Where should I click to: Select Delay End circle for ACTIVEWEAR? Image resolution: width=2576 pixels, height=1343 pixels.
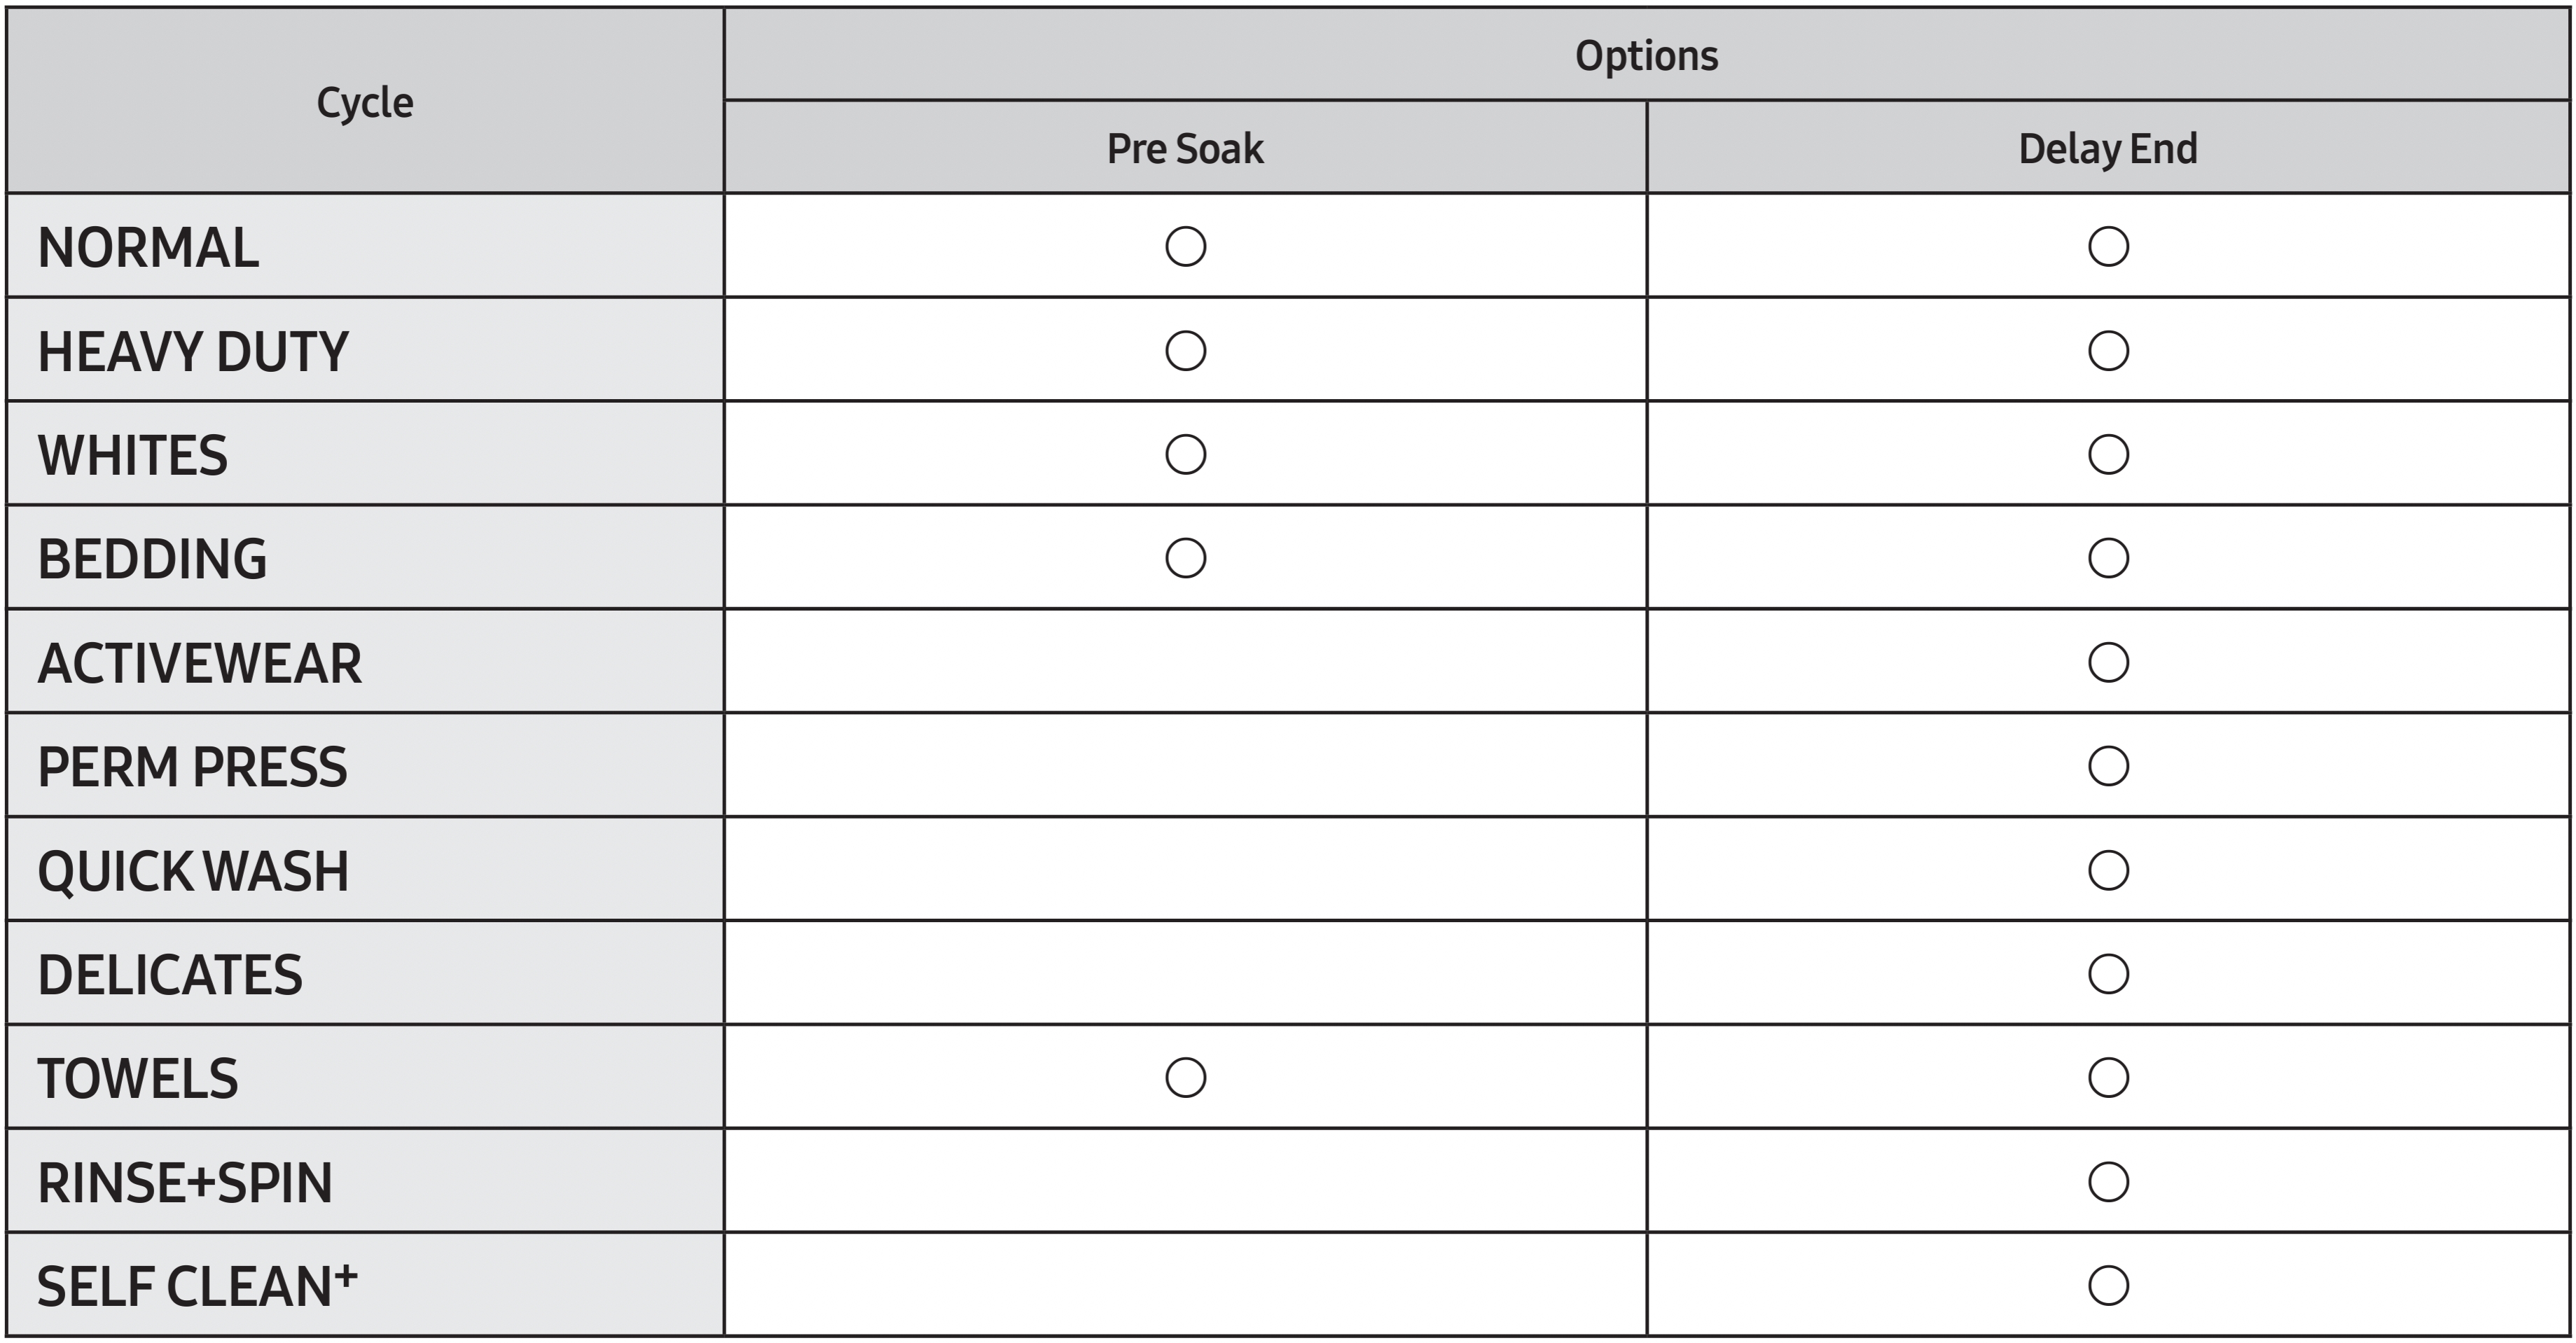pyautogui.click(x=2108, y=662)
